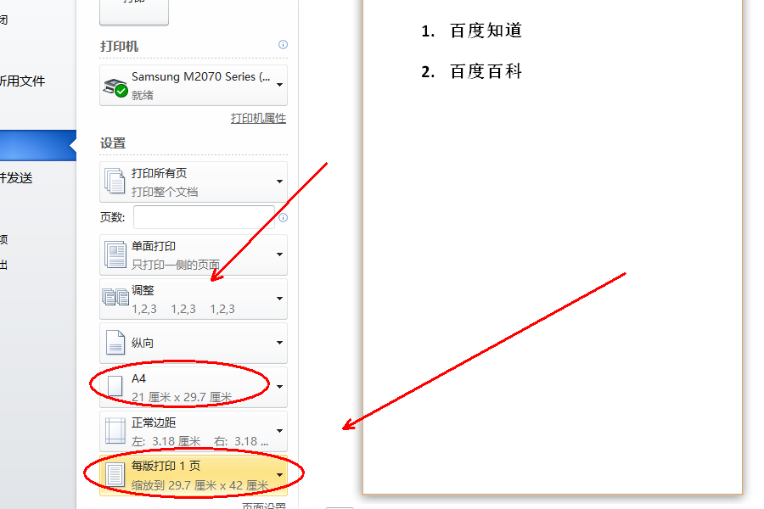Open the page setup link at bottom
764x509 pixels.
pyautogui.click(x=264, y=505)
